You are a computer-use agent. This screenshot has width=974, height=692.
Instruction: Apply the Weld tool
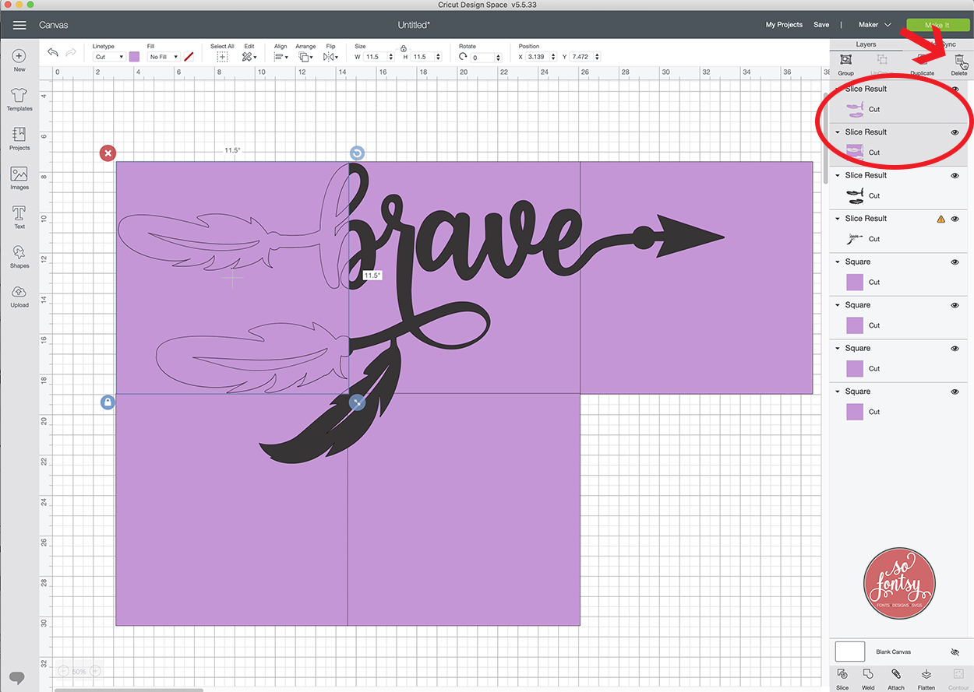click(868, 679)
